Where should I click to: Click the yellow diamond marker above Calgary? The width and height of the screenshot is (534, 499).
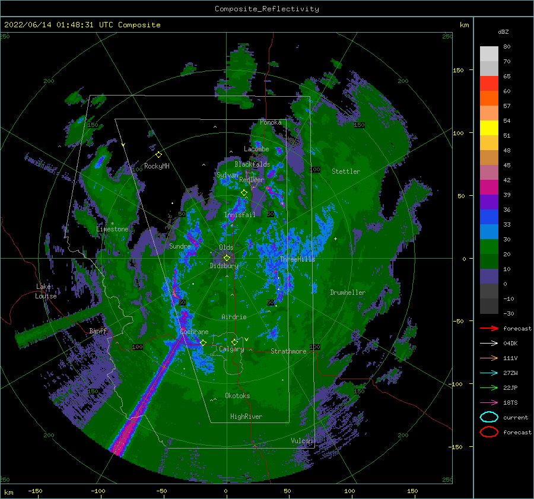pyautogui.click(x=234, y=342)
